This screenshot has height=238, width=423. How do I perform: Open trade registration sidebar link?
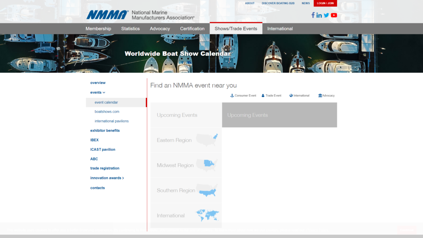click(x=105, y=169)
